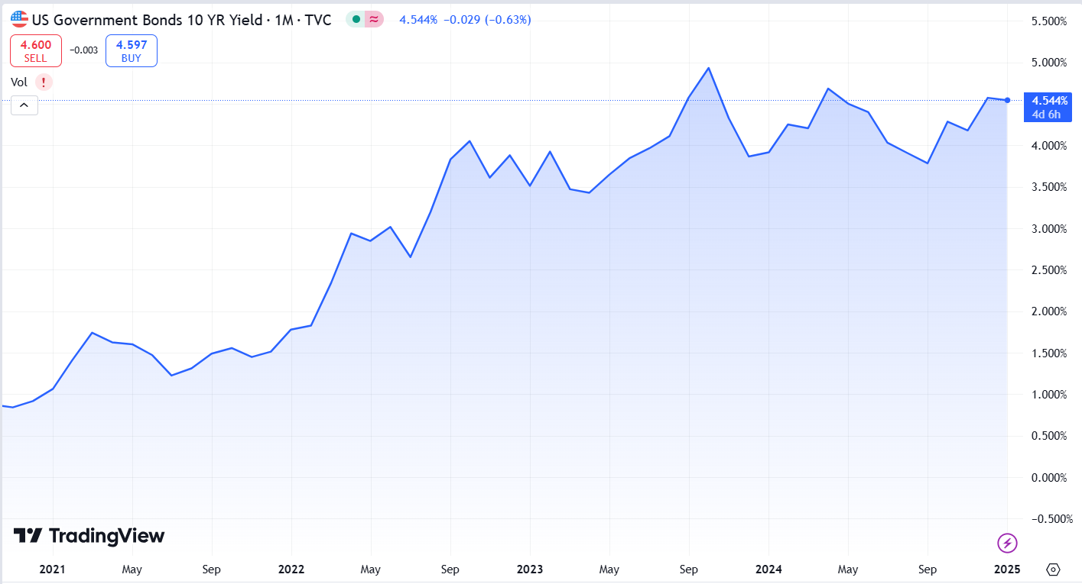The height and width of the screenshot is (584, 1082).
Task: Click the pink approximate-data indicator icon
Action: point(374,20)
